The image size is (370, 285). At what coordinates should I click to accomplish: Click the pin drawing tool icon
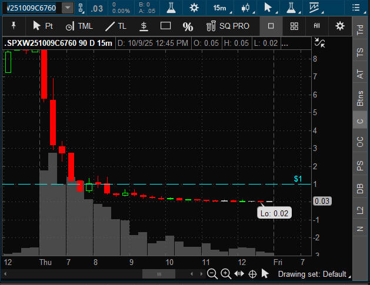[x=13, y=26]
